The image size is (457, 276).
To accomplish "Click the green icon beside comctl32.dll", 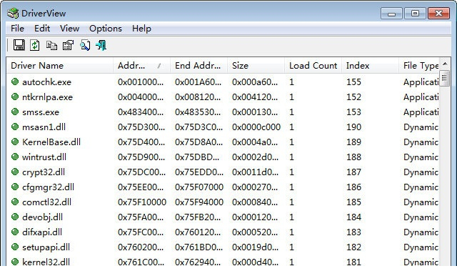I will (x=15, y=202).
